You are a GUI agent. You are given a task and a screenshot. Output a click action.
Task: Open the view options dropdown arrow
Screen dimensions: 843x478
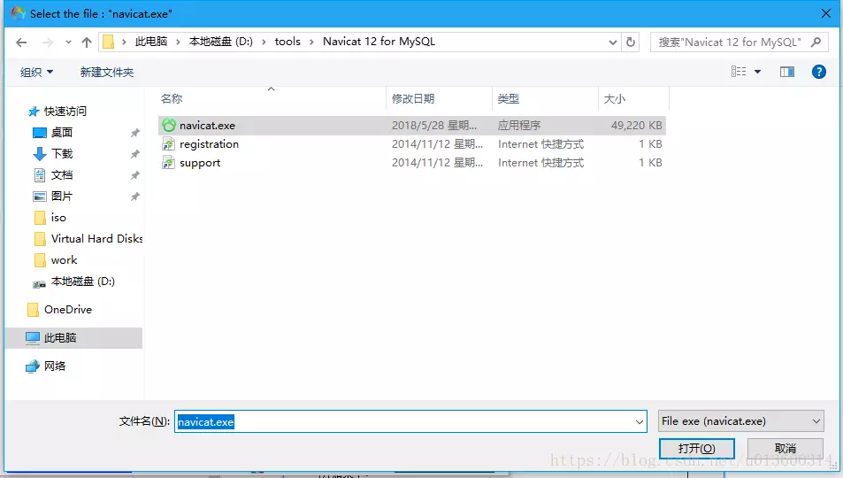pos(757,72)
